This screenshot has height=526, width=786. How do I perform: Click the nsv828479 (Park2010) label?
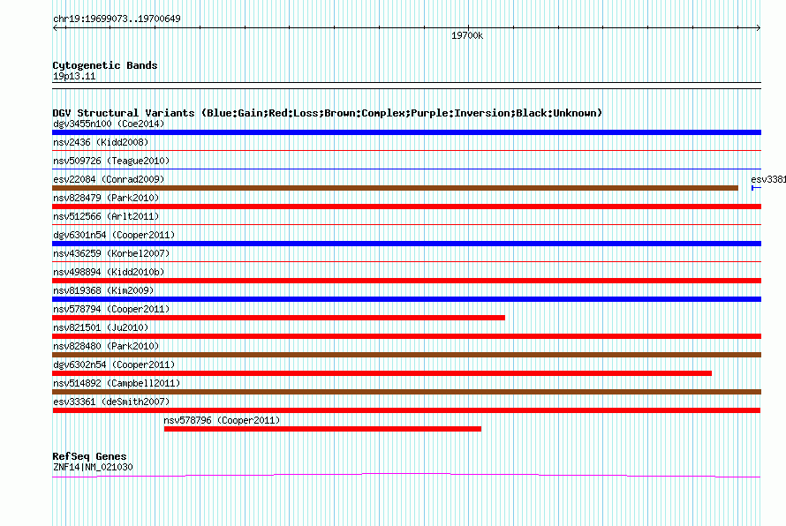(x=106, y=198)
